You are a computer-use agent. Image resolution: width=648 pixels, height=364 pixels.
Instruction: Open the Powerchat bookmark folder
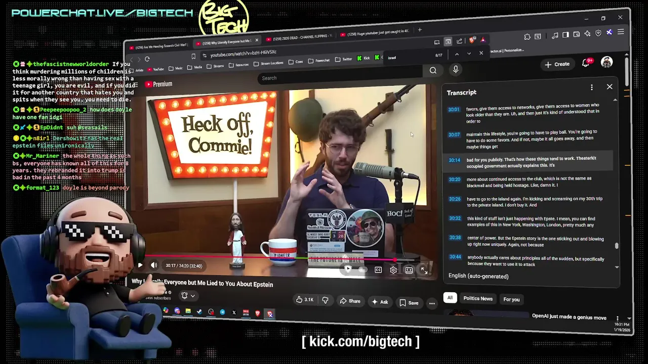[319, 61]
